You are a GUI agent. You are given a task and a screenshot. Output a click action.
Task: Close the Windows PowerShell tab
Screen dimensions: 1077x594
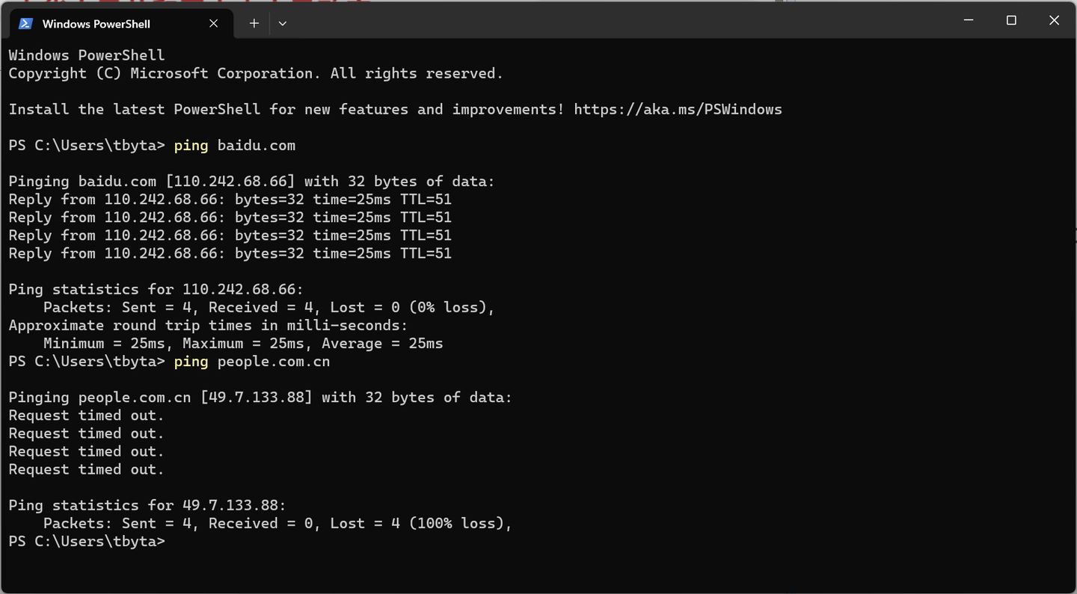(214, 23)
